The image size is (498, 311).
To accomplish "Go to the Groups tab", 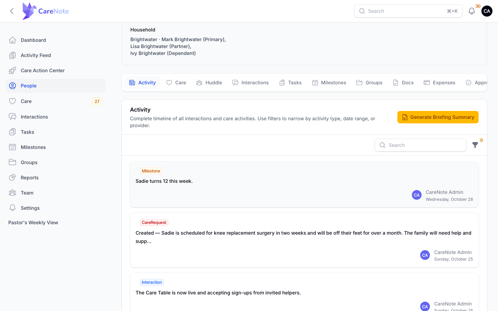I will pyautogui.click(x=369, y=83).
